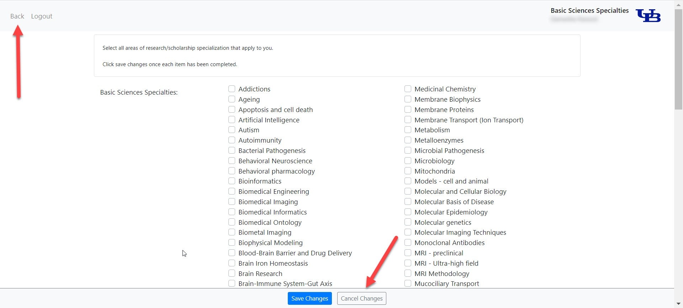This screenshot has width=683, height=308.
Task: Click the UB logo icon
Action: pyautogui.click(x=648, y=16)
